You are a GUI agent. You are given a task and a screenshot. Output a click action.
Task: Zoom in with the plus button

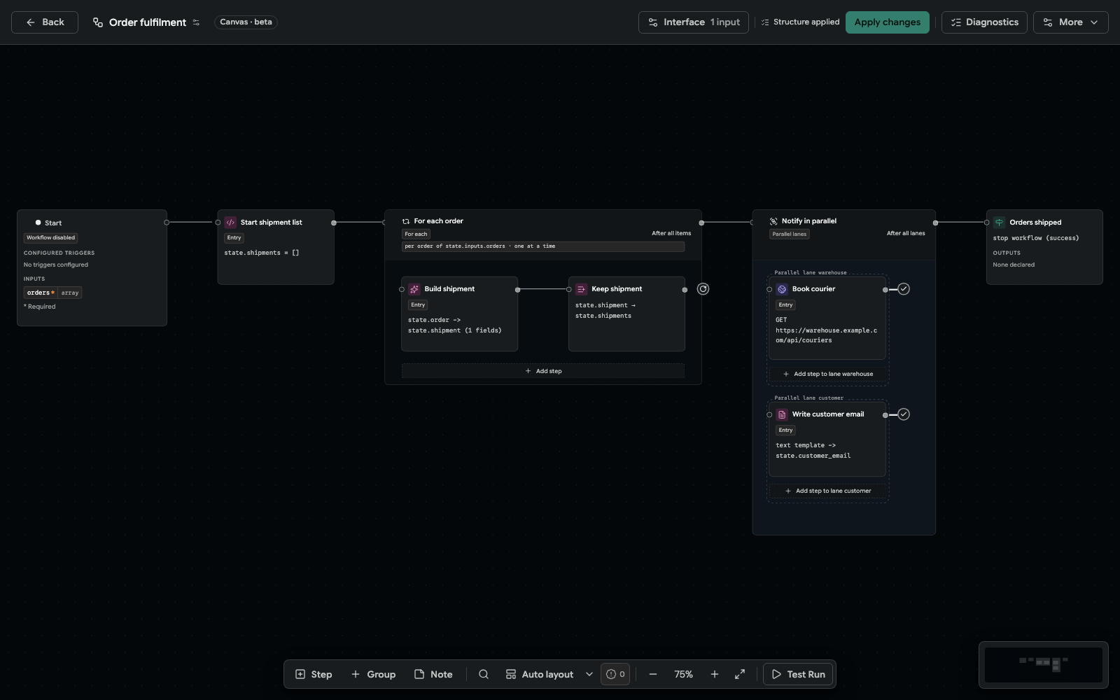point(715,674)
